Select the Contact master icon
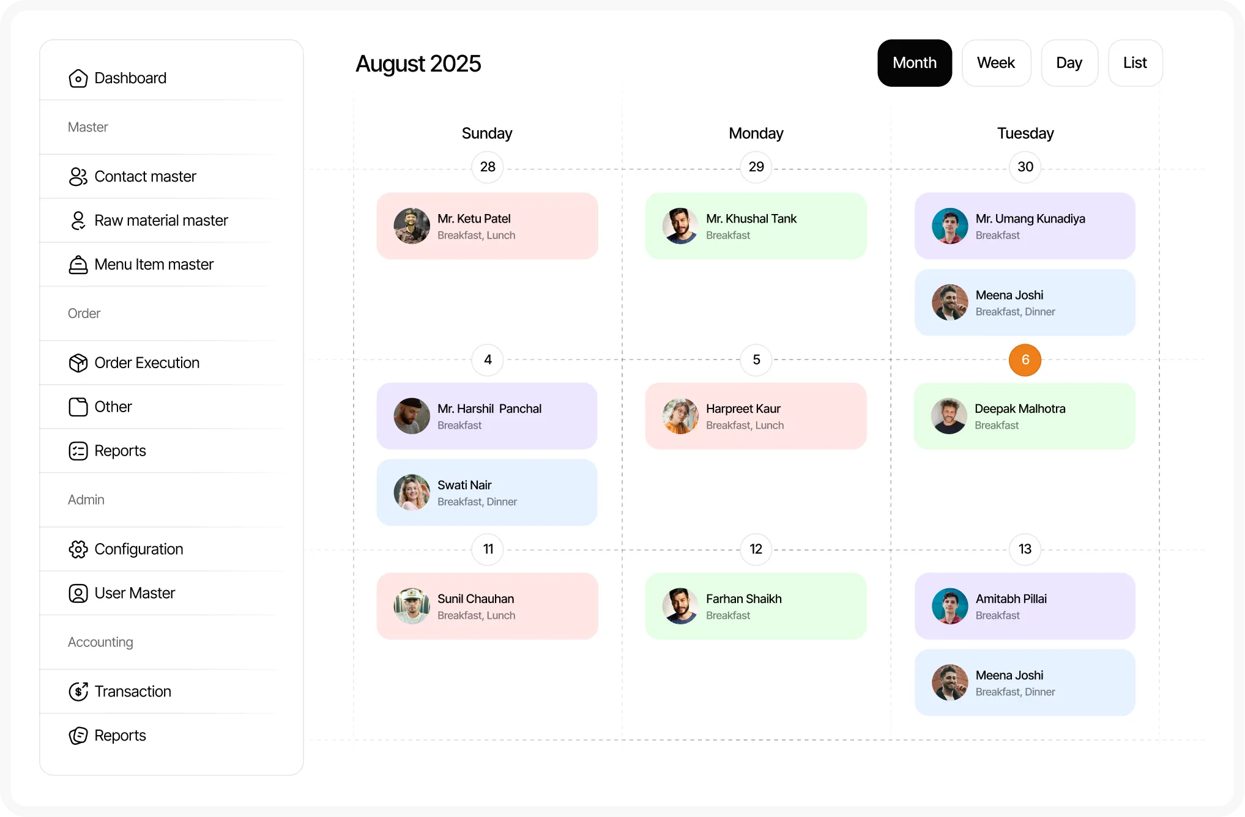 78,176
